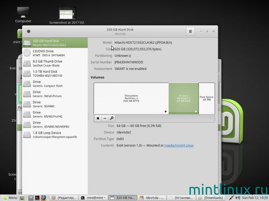Switch to the /dev/sda - taskbar window
Screen dimensions: 269x201
click(x=152, y=198)
